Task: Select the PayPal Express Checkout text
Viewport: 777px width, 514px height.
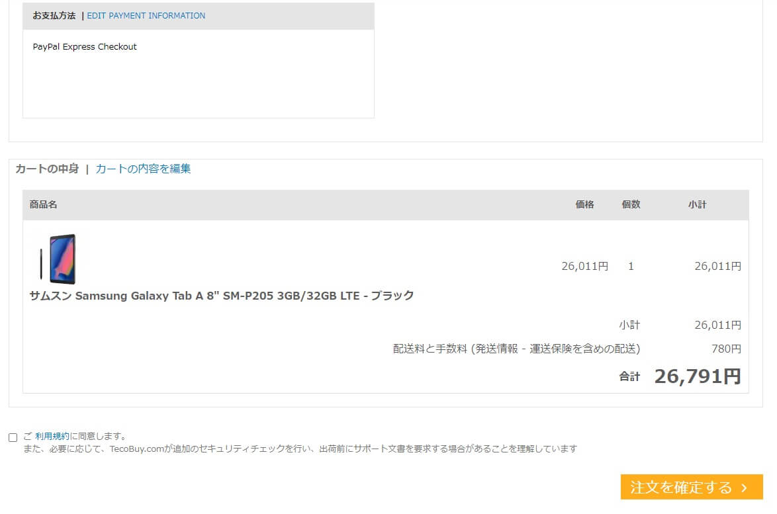Action: click(x=85, y=46)
